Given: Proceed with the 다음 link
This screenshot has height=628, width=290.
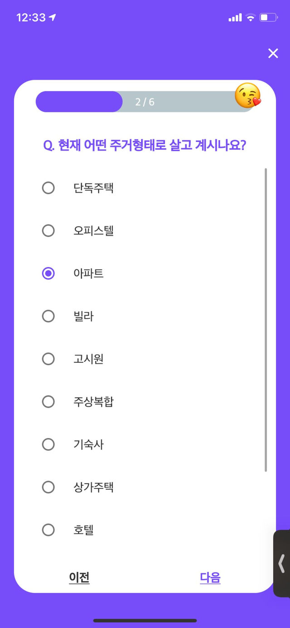Looking at the screenshot, I should [x=210, y=578].
